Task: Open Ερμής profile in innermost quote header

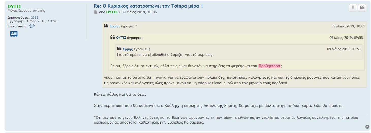Action: pyautogui.click(x=128, y=49)
